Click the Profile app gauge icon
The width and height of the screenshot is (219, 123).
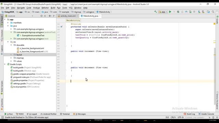pos(186,12)
